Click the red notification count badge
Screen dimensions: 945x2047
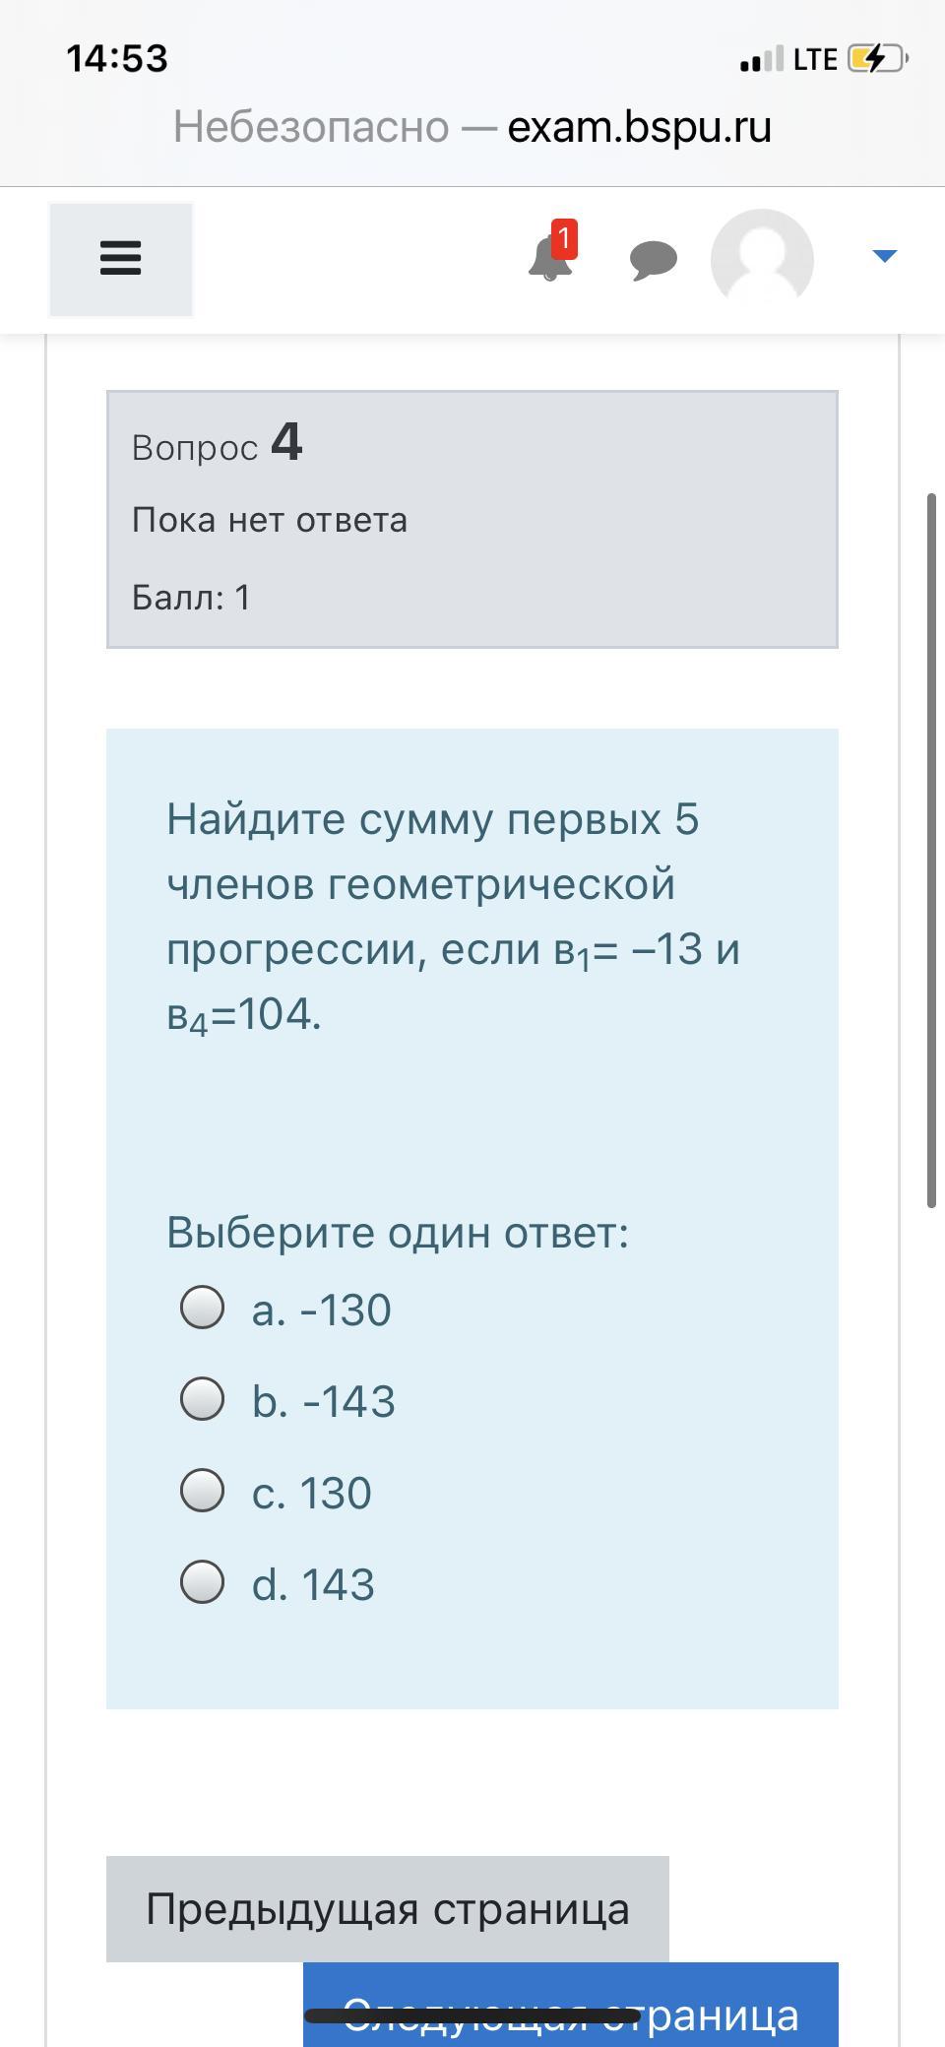point(564,239)
